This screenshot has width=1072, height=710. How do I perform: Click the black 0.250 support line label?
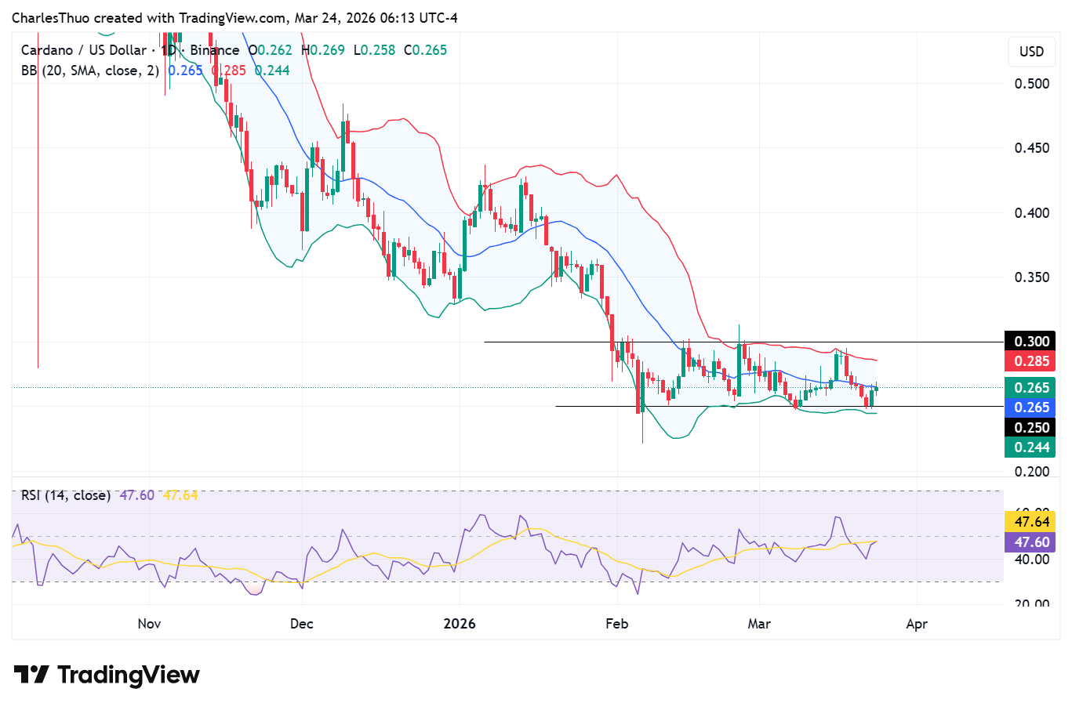(x=1031, y=428)
